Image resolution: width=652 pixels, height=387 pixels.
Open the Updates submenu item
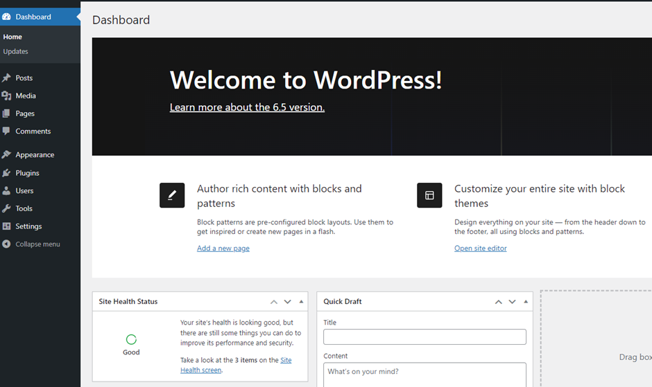[x=15, y=51]
